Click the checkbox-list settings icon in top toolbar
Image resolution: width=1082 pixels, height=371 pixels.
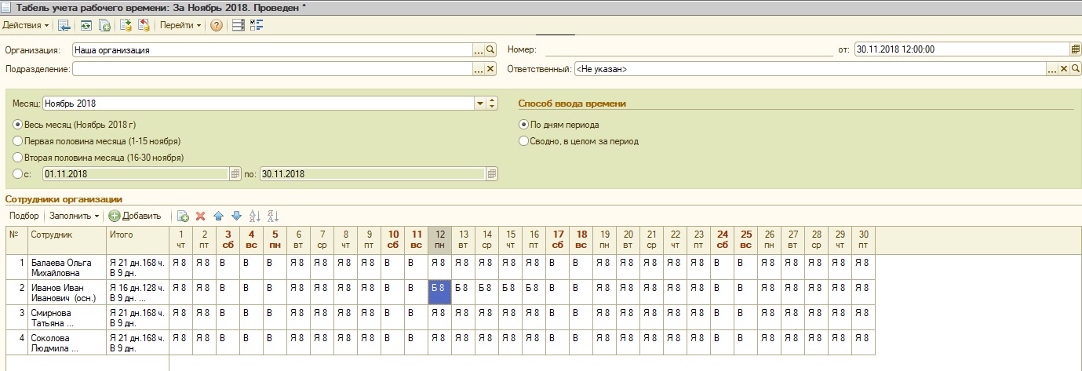(257, 25)
